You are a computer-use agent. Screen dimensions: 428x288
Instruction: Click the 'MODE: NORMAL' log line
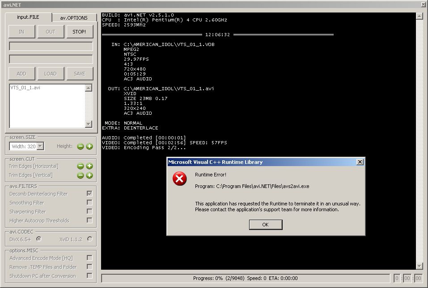coord(123,123)
